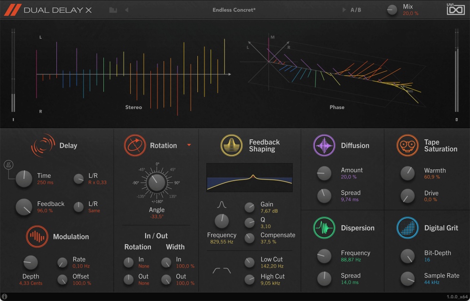Select the peak filter shape icon
Viewport: 470px width, 301px height.
coord(221,205)
